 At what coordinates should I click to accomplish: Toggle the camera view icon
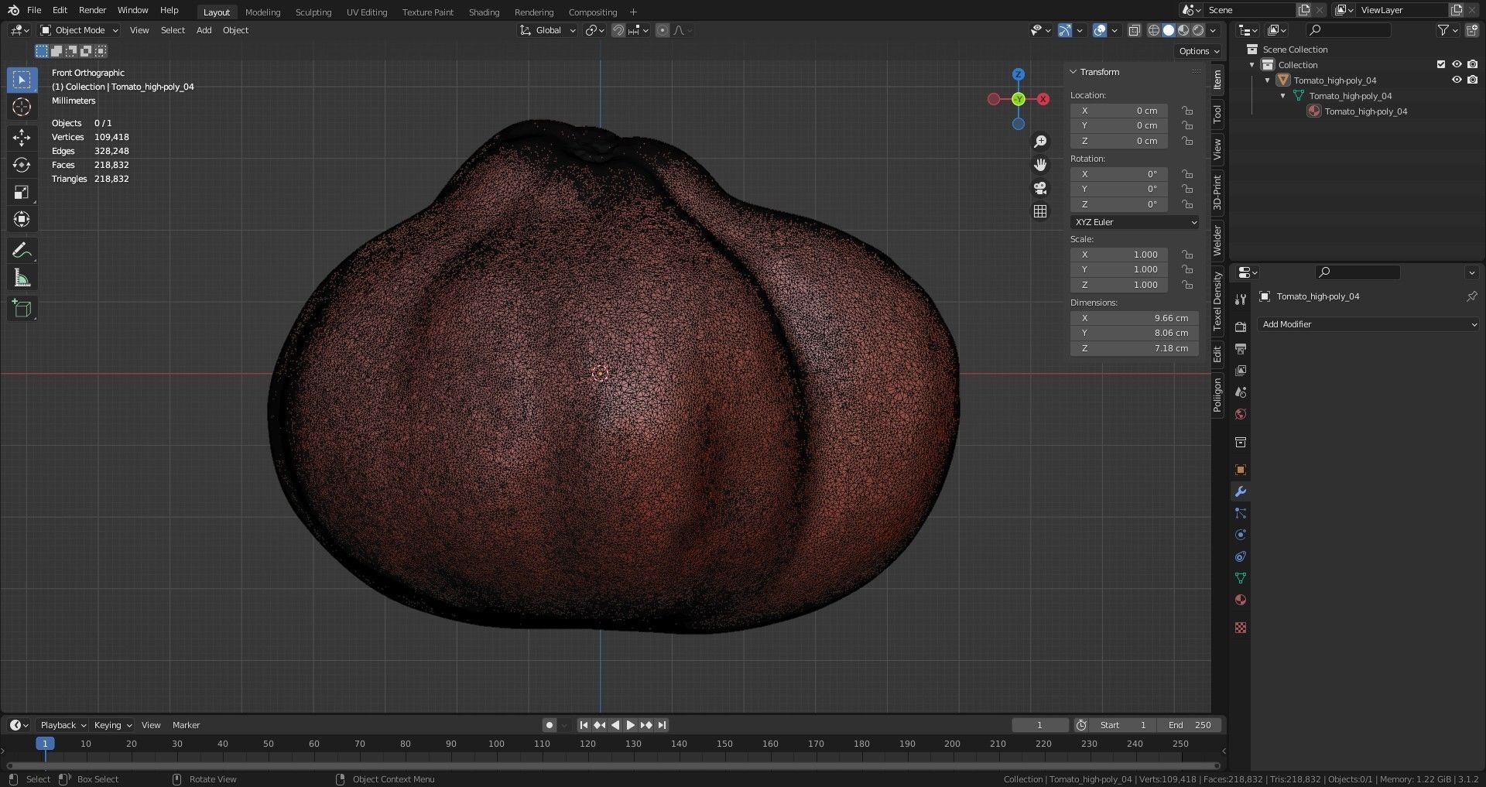[x=1040, y=188]
